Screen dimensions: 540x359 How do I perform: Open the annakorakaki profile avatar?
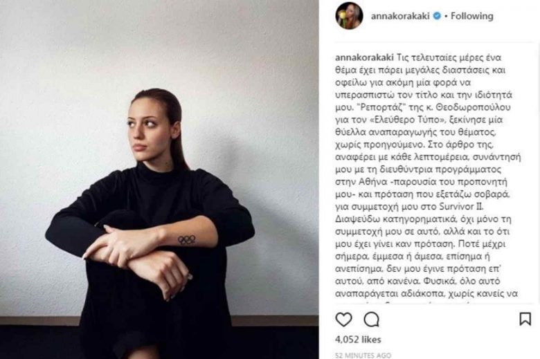click(349, 15)
